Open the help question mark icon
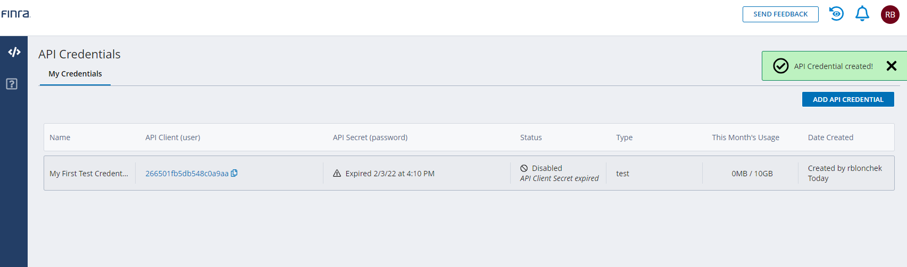This screenshot has height=267, width=907. tap(12, 84)
